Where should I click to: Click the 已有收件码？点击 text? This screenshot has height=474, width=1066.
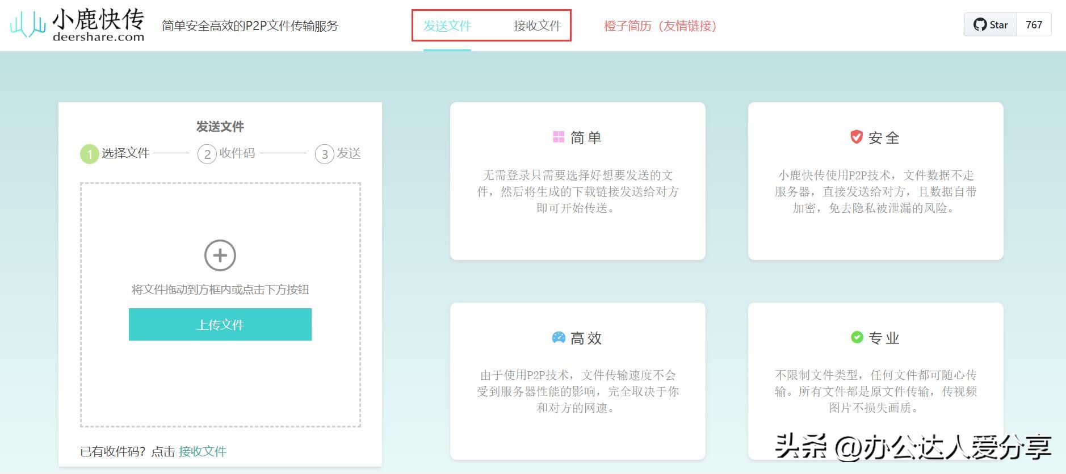coord(127,452)
